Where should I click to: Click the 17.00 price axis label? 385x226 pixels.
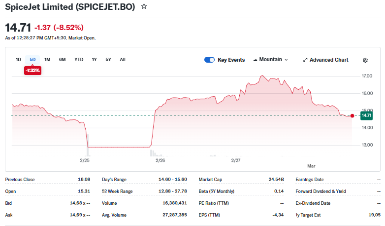tap(367, 76)
